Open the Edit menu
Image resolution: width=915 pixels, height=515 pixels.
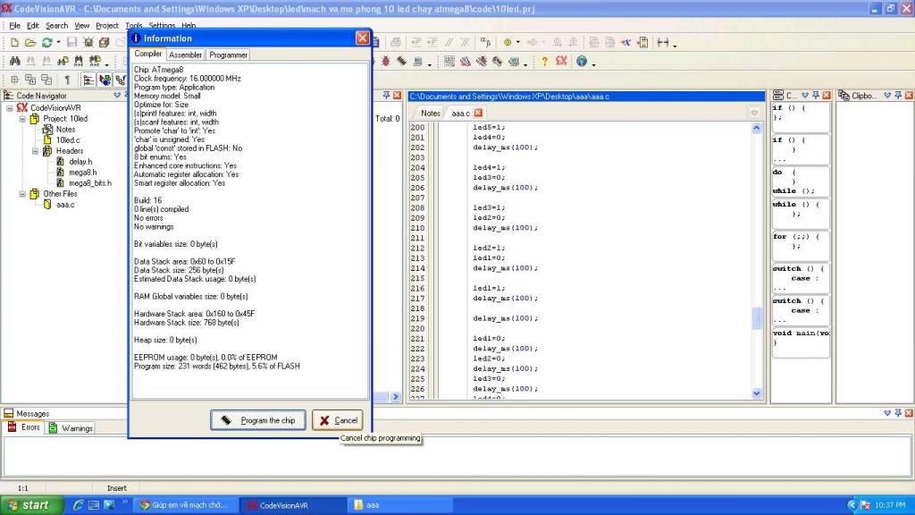33,25
